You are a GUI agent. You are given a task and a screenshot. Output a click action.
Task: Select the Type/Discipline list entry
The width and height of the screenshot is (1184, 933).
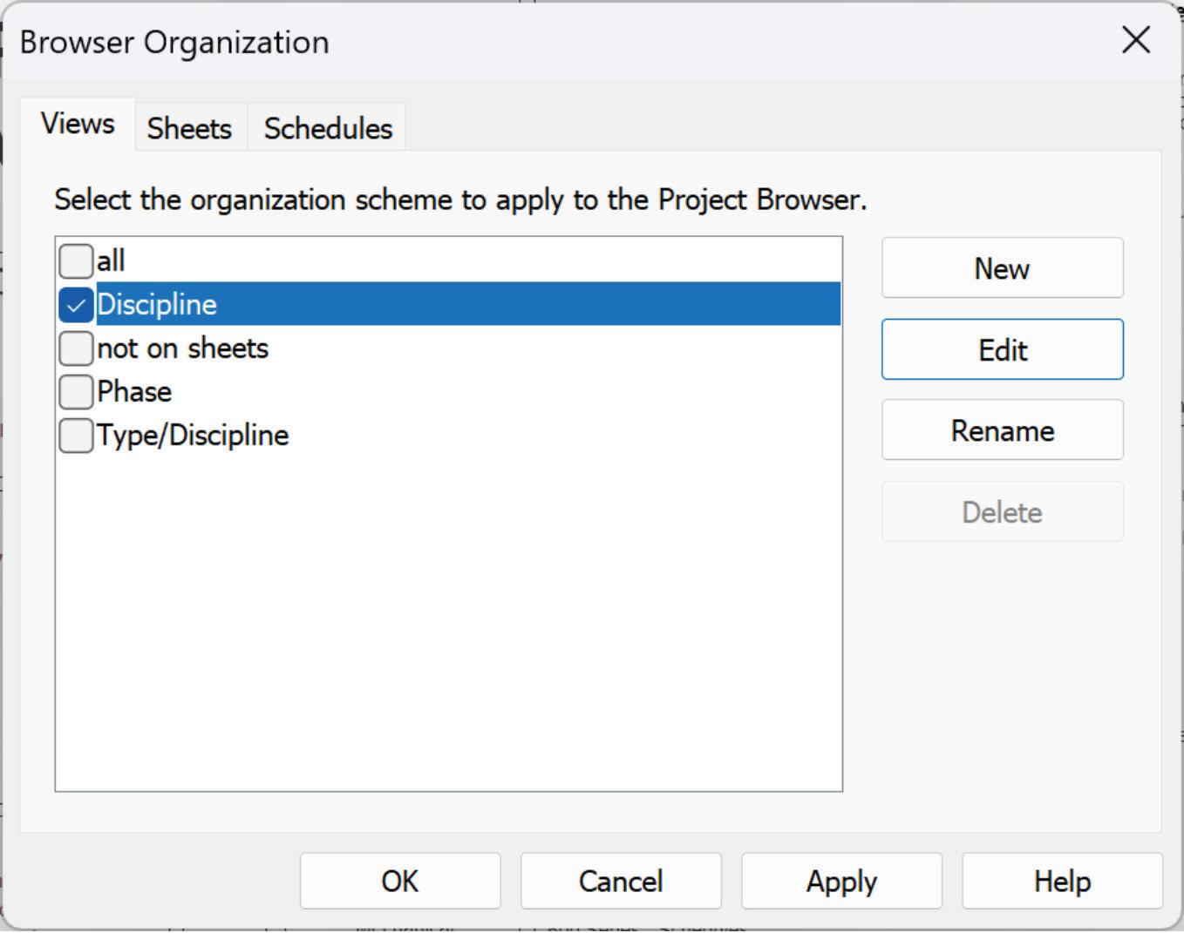click(193, 436)
